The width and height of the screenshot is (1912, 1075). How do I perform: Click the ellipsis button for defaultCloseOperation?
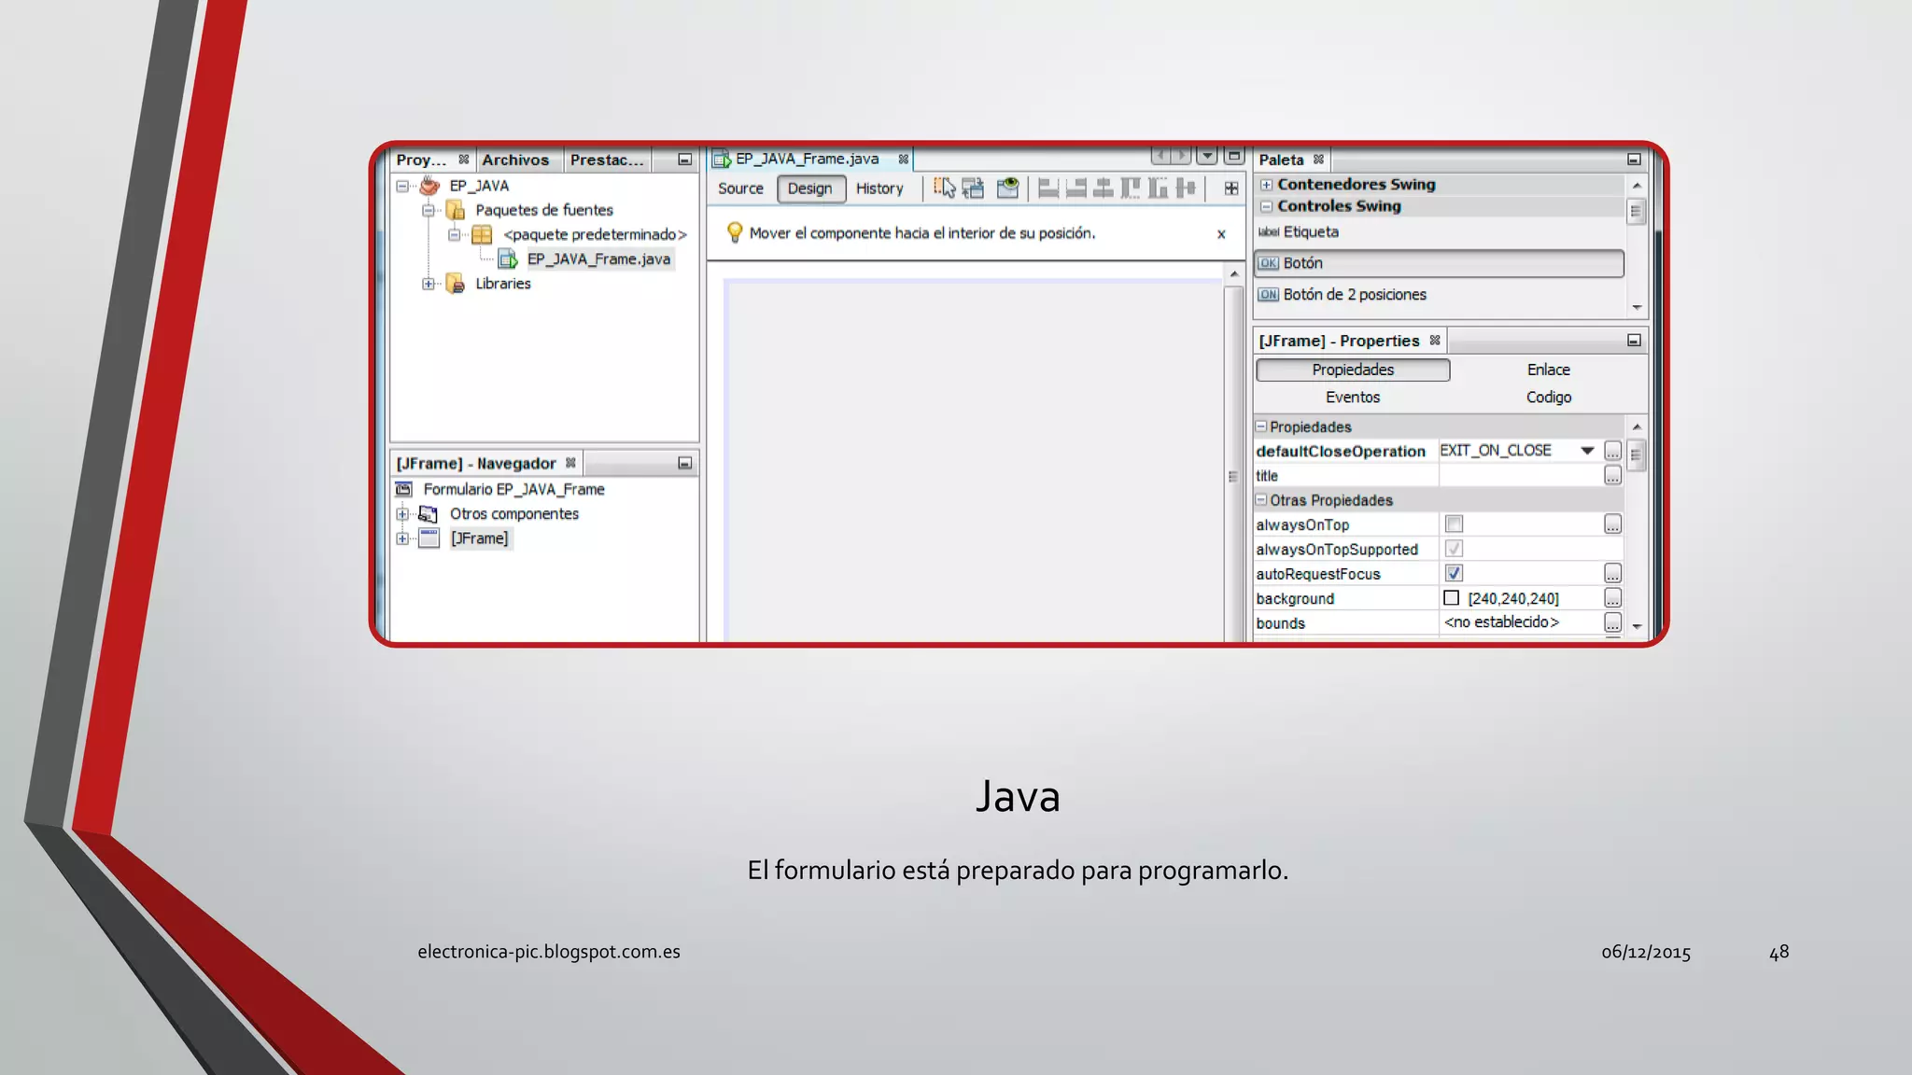tap(1612, 452)
